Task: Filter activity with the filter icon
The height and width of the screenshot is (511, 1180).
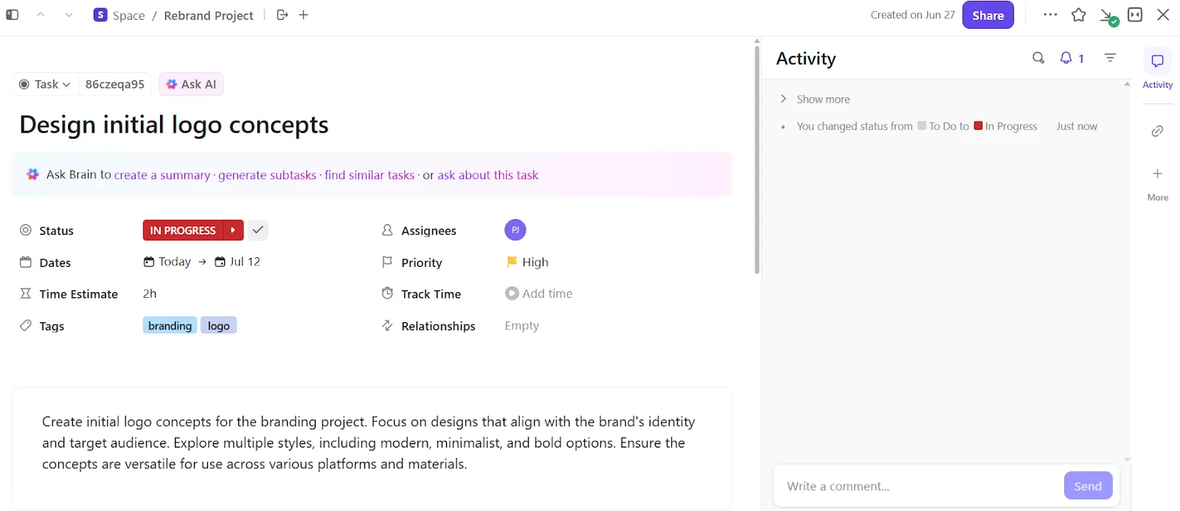Action: click(x=1110, y=58)
